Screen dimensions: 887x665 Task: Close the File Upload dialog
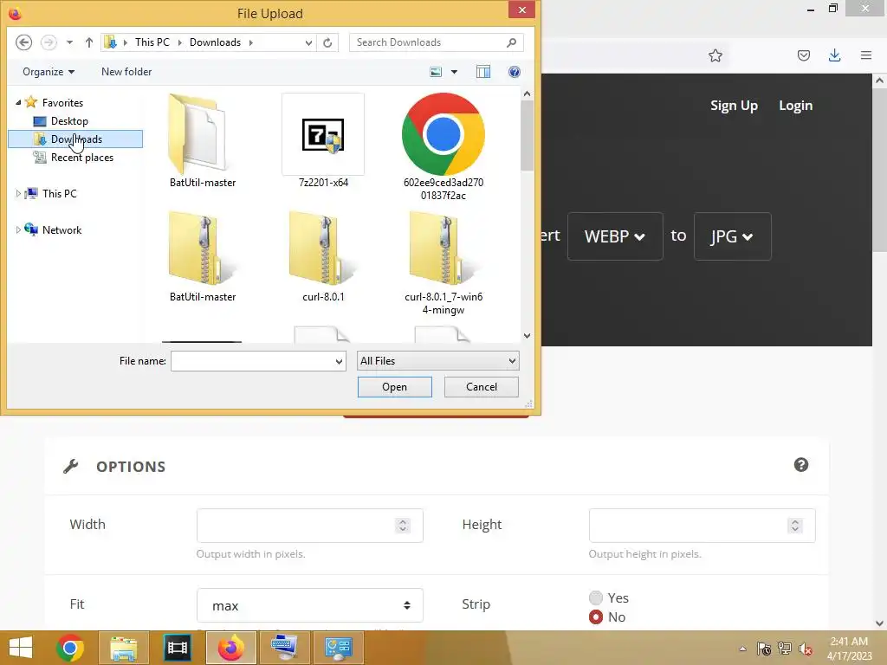[x=521, y=10]
